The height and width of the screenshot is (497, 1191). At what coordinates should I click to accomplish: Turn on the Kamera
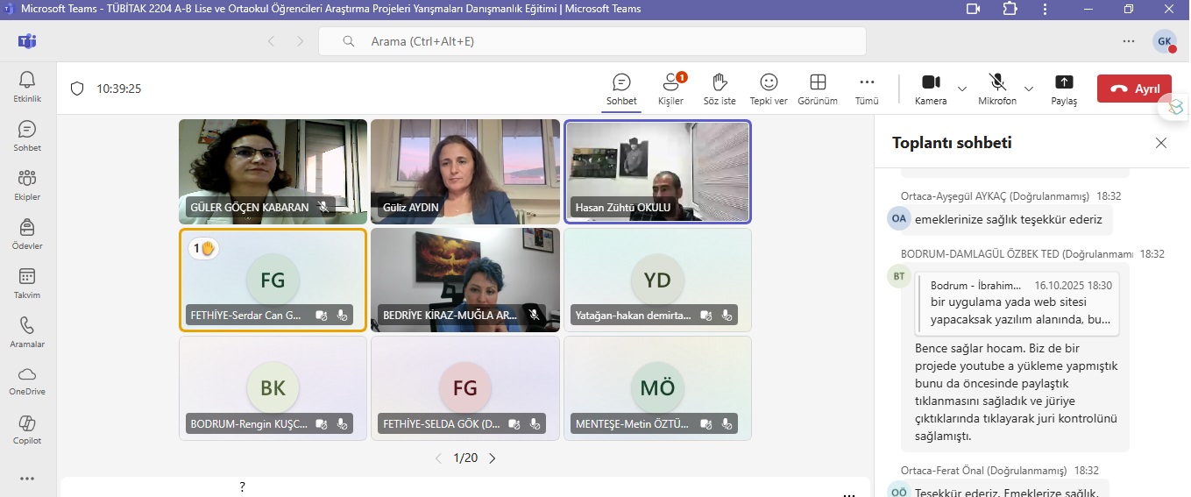click(x=930, y=89)
